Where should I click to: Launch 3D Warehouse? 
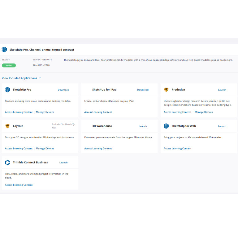(143, 126)
